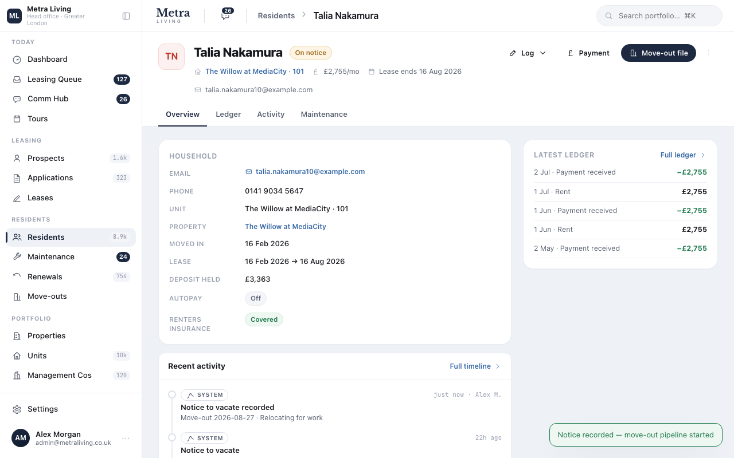
Task: Click the Residents people icon
Action: coord(17,238)
